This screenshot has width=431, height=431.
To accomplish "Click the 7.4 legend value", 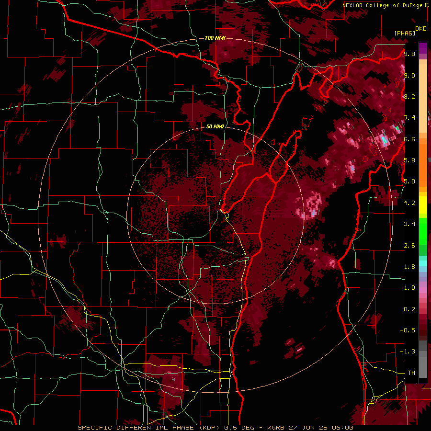I will coord(409,118).
